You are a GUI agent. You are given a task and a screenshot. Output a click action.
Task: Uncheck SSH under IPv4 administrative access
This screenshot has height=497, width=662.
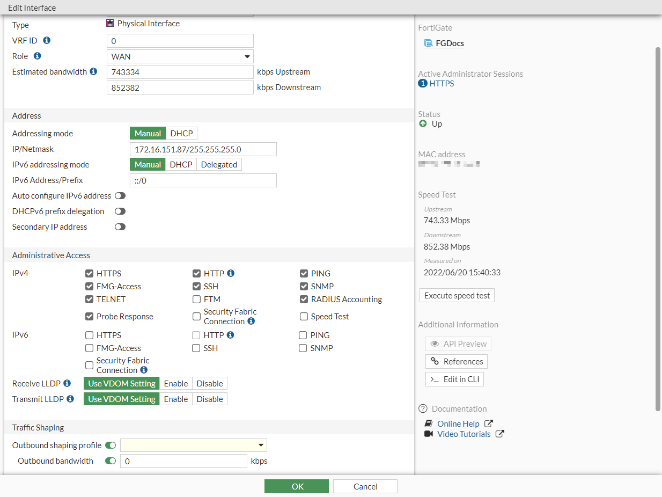(x=196, y=286)
